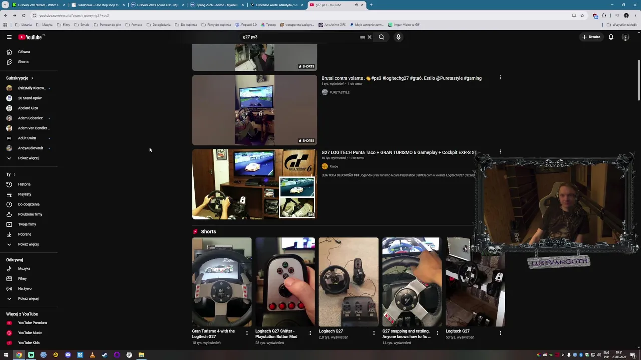Open VLC from the taskbar
This screenshot has height=360, width=641.
click(x=92, y=355)
